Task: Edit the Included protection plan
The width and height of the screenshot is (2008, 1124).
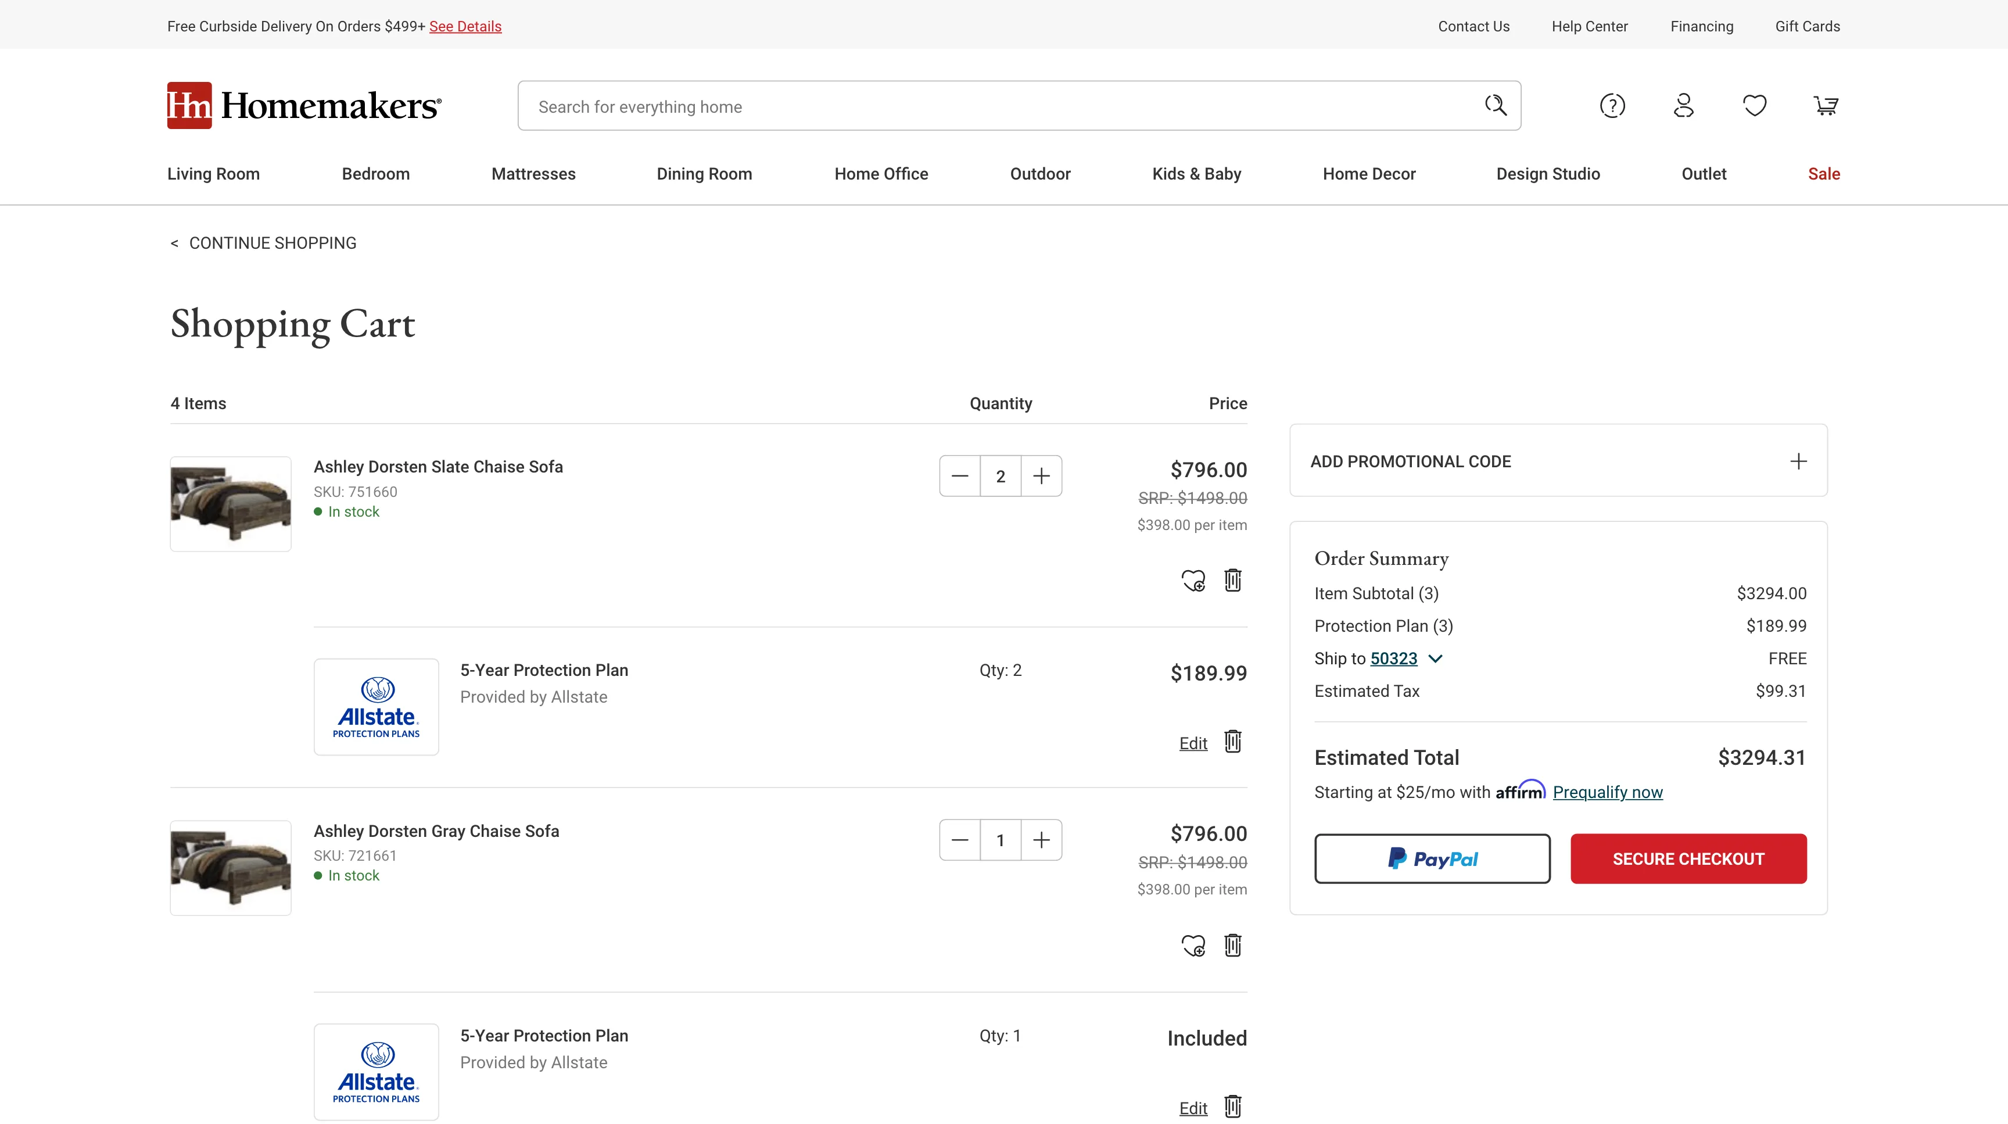Action: click(x=1193, y=1108)
